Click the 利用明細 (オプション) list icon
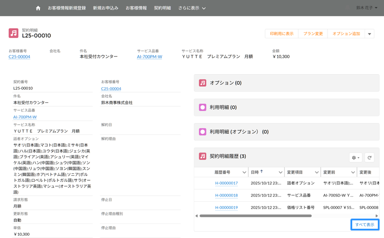Viewport: 384px width, 238px height. pos(203,132)
